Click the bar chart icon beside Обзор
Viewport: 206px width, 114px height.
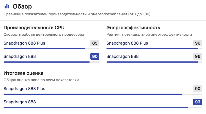[x=7, y=6]
